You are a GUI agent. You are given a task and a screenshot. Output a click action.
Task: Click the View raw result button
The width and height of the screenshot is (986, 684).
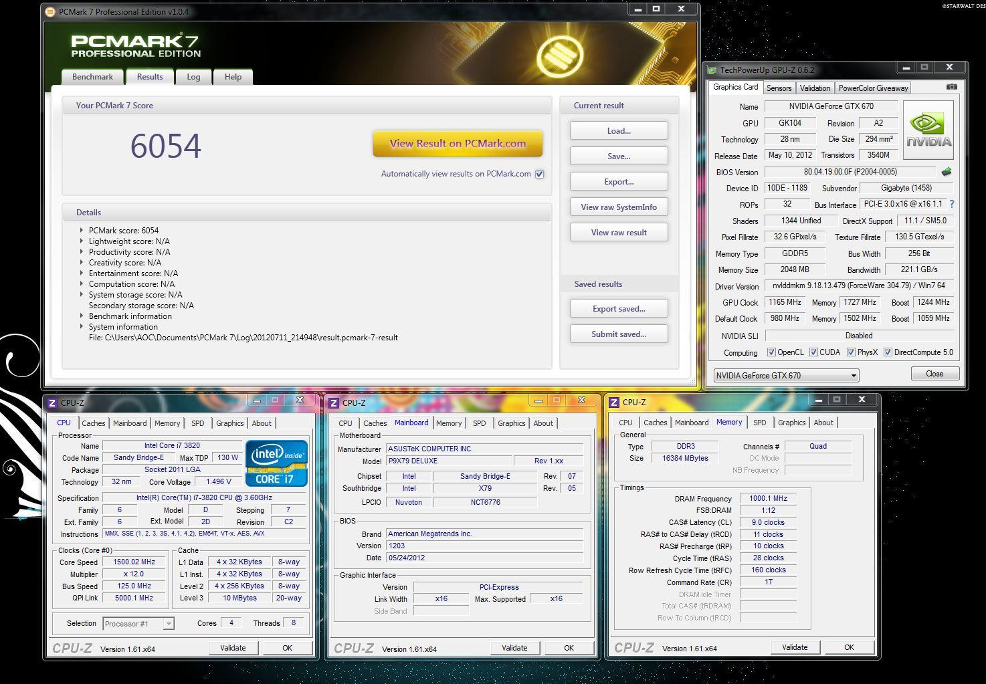pos(619,233)
